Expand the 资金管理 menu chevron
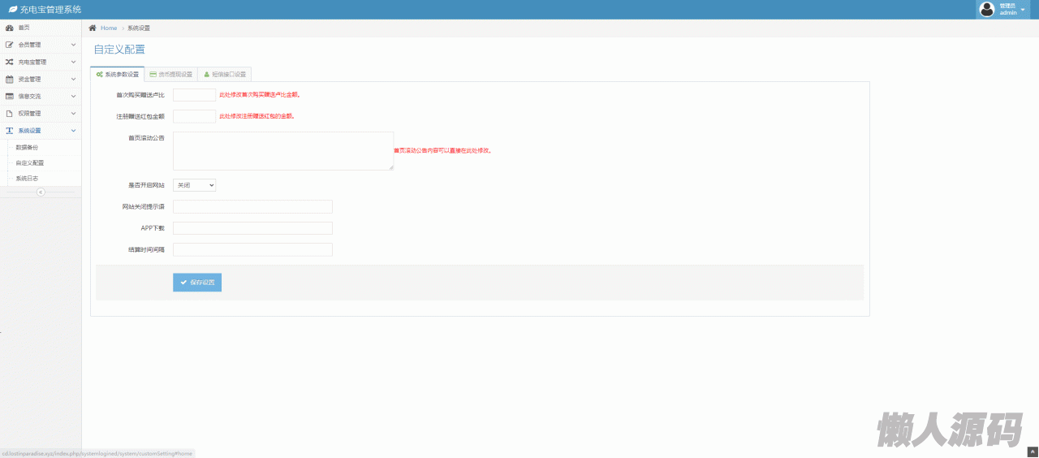 (73, 79)
